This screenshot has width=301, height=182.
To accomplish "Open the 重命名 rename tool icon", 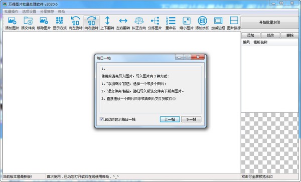I will pyautogui.click(x=171, y=23).
